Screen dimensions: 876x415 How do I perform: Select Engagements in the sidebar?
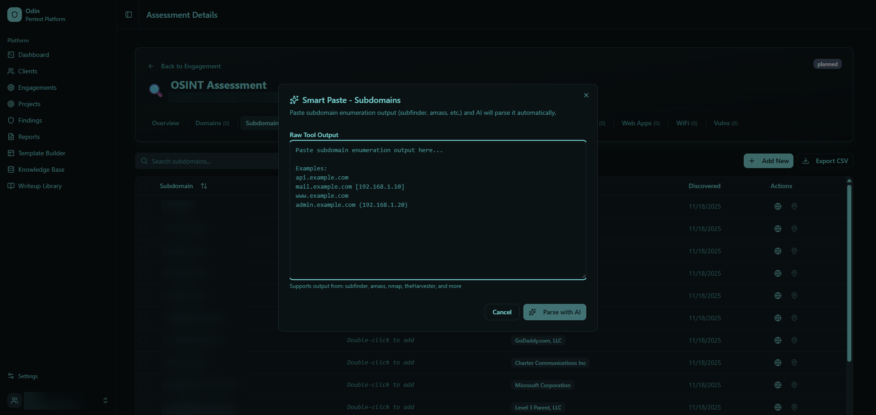(x=37, y=87)
